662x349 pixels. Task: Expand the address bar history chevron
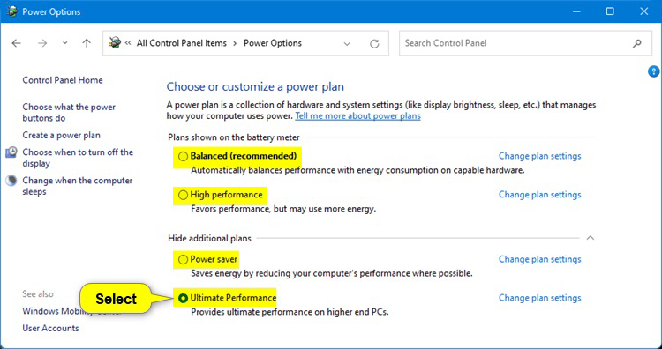click(x=347, y=43)
